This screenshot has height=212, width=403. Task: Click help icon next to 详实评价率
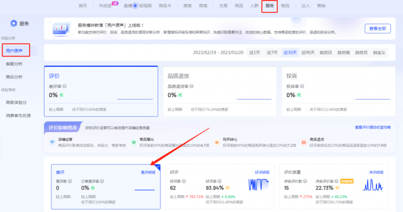pyautogui.click(x=337, y=181)
